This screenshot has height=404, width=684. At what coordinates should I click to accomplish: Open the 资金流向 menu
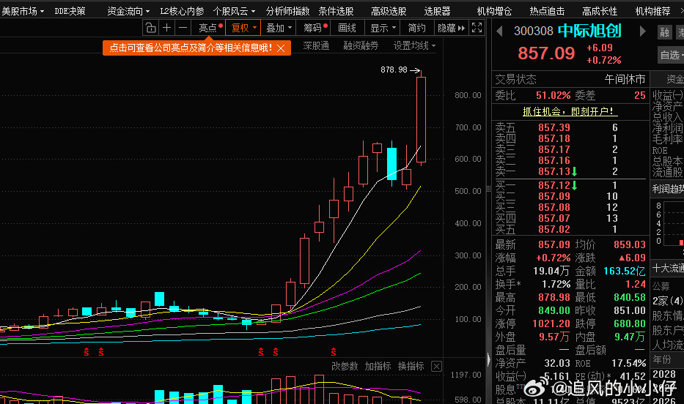128,11
